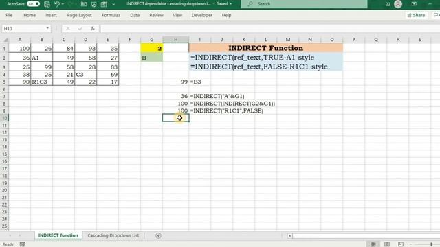The width and height of the screenshot is (440, 247).
Task: Switch to the Data ribbon tab
Action: (x=135, y=15)
